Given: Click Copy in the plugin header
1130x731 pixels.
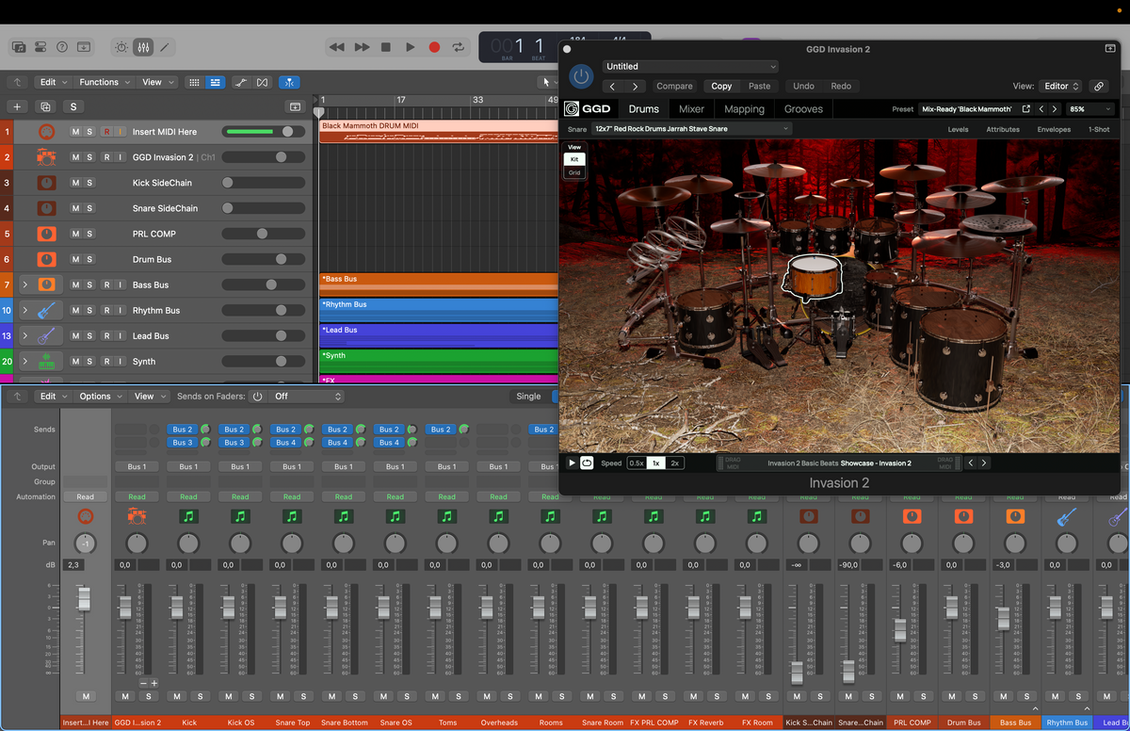Looking at the screenshot, I should 721,86.
